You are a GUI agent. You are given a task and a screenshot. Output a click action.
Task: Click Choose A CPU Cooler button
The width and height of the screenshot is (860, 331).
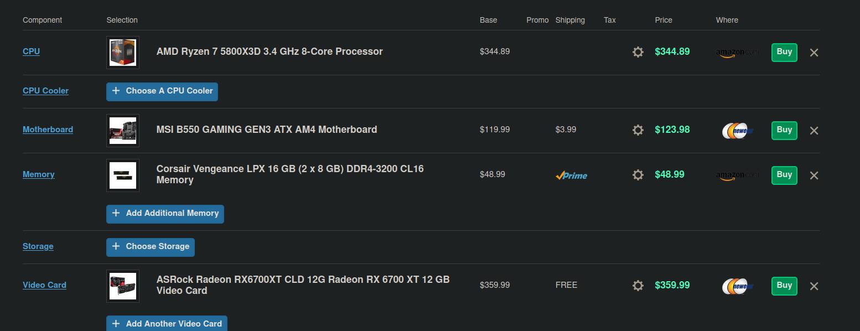pos(162,91)
